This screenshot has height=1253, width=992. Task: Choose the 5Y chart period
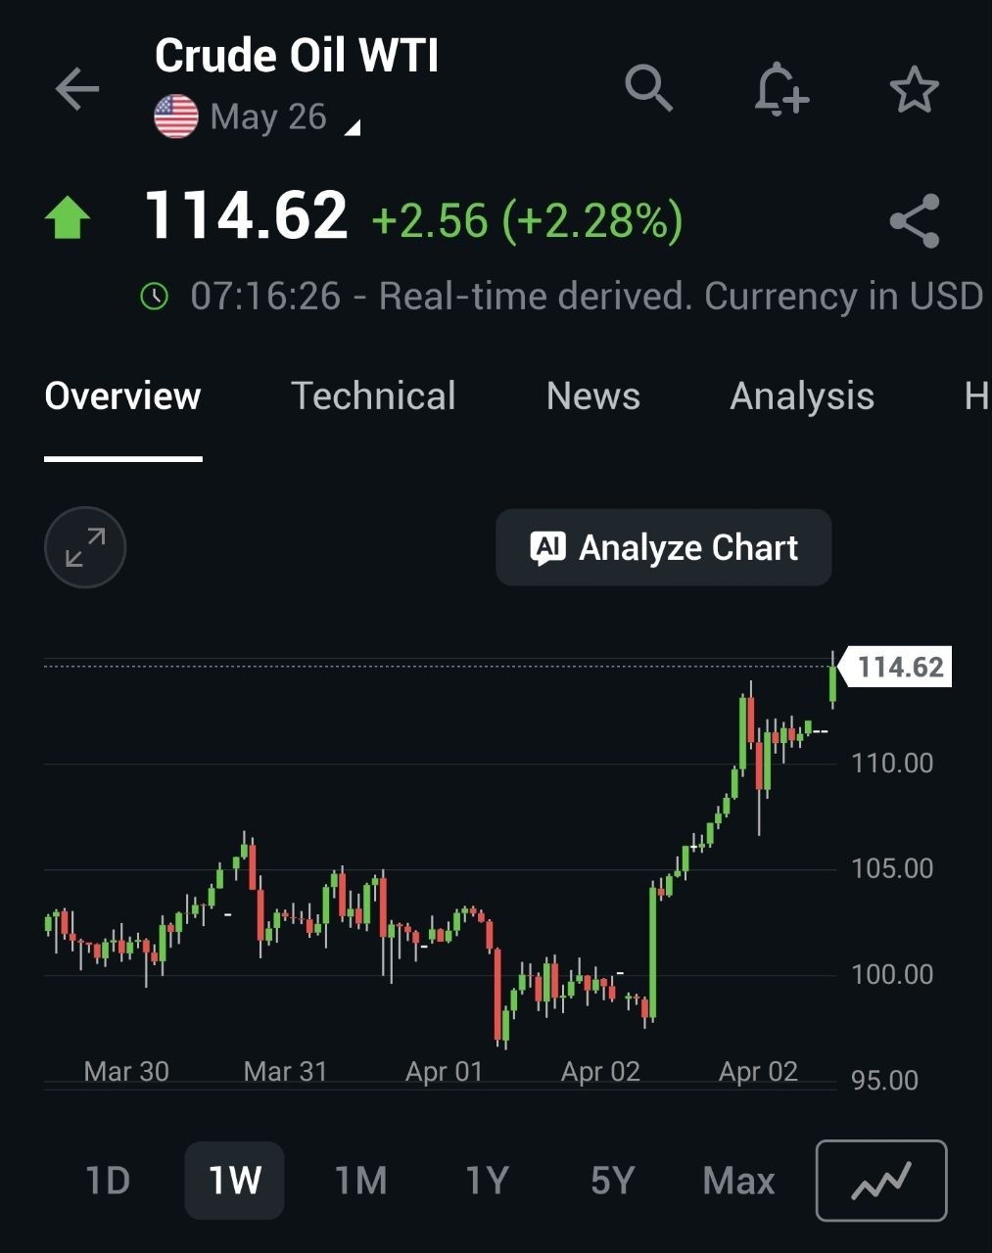(613, 1181)
